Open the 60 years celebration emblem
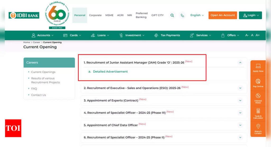This screenshot has height=147, width=271. 57,15
